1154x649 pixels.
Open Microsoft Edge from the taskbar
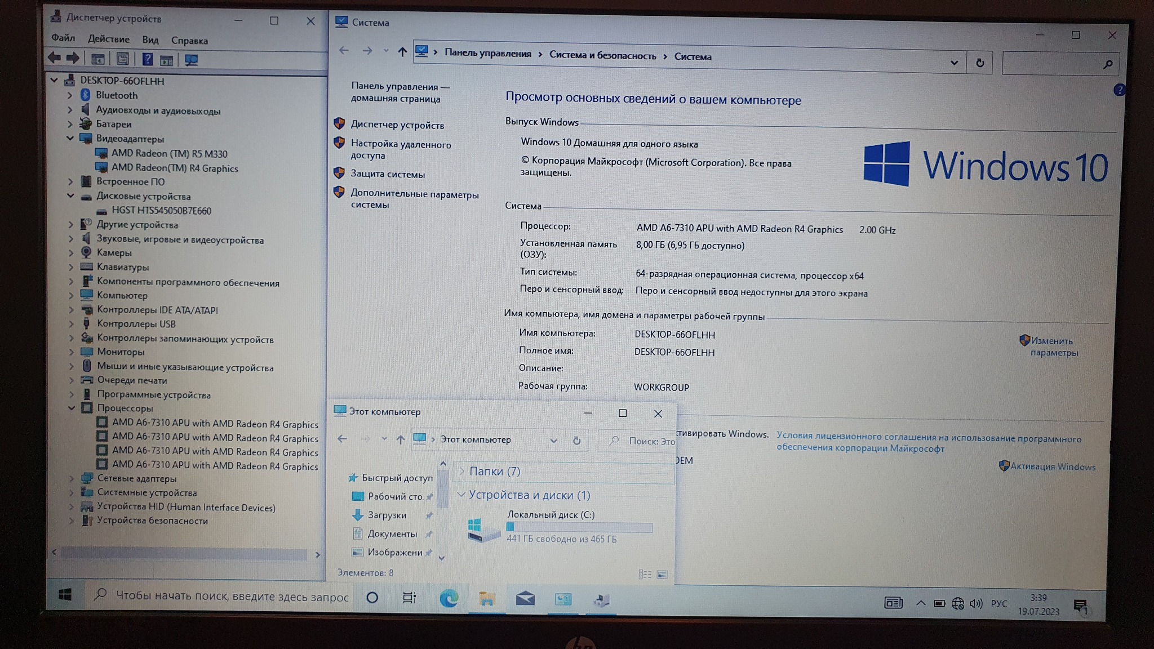coord(449,598)
